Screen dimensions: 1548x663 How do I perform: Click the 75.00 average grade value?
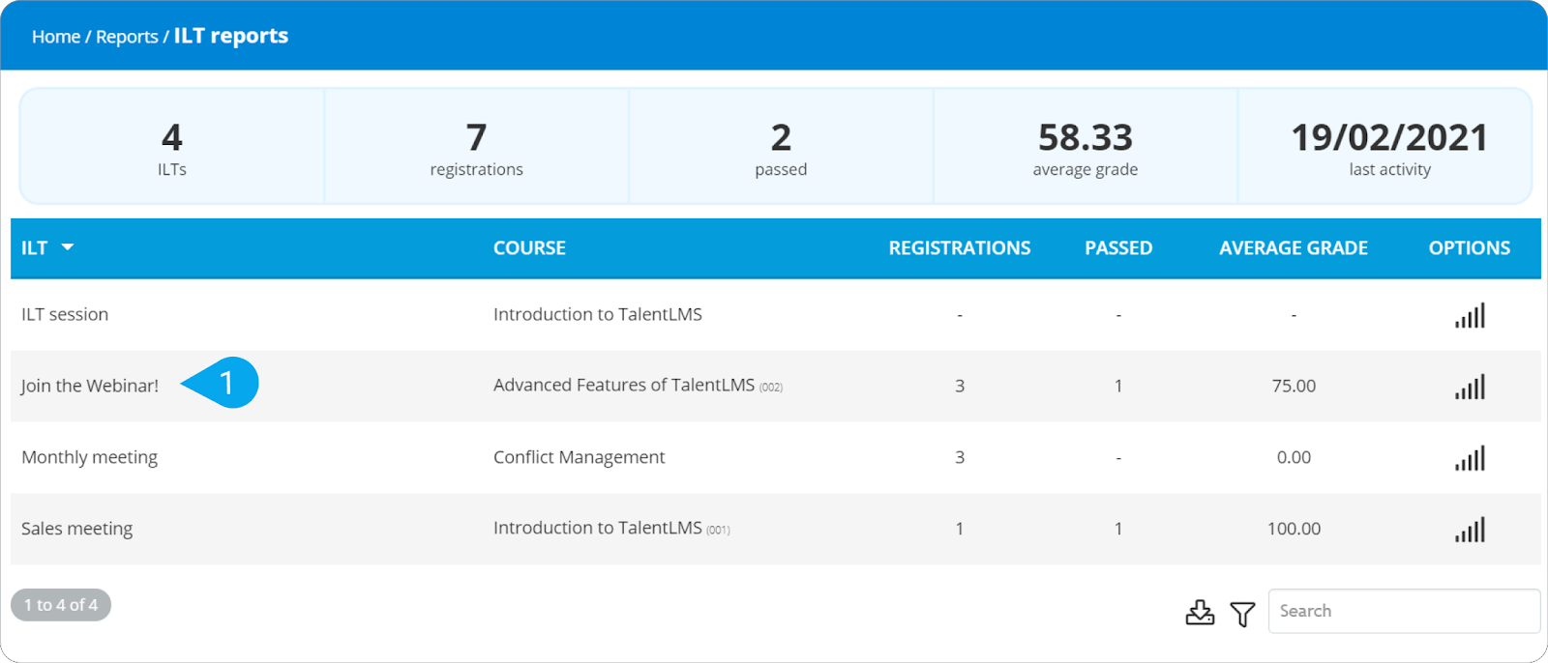pyautogui.click(x=1294, y=386)
